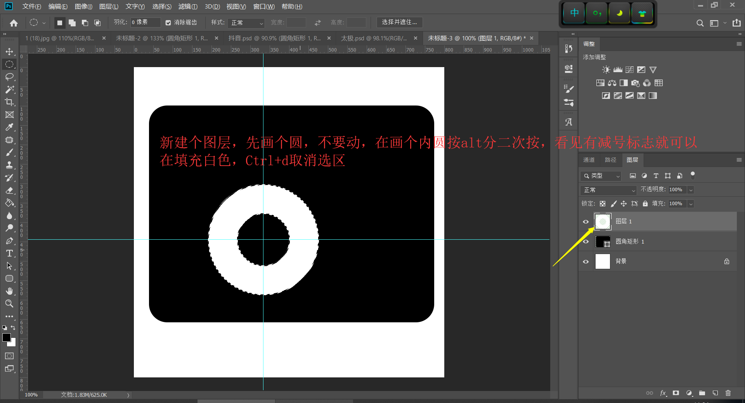Choose Add to selection mode icon

(72, 23)
